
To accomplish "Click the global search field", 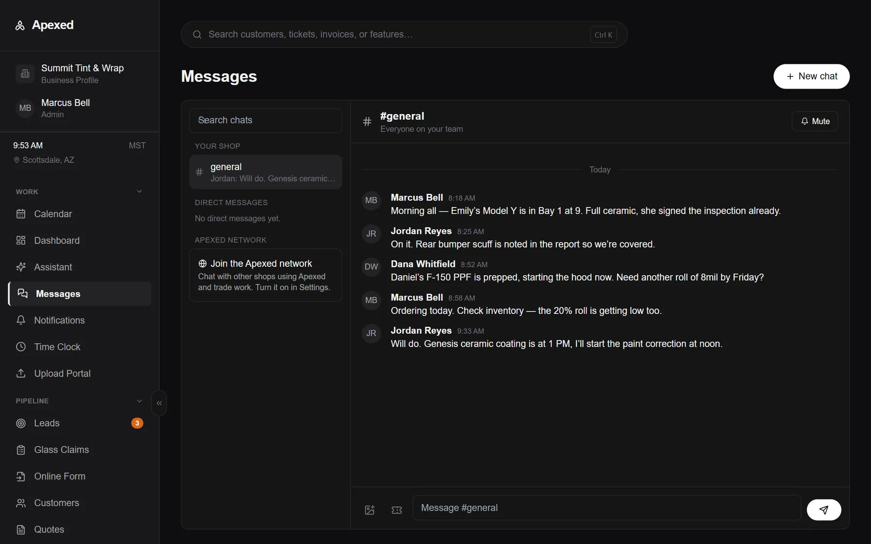I will [x=404, y=34].
